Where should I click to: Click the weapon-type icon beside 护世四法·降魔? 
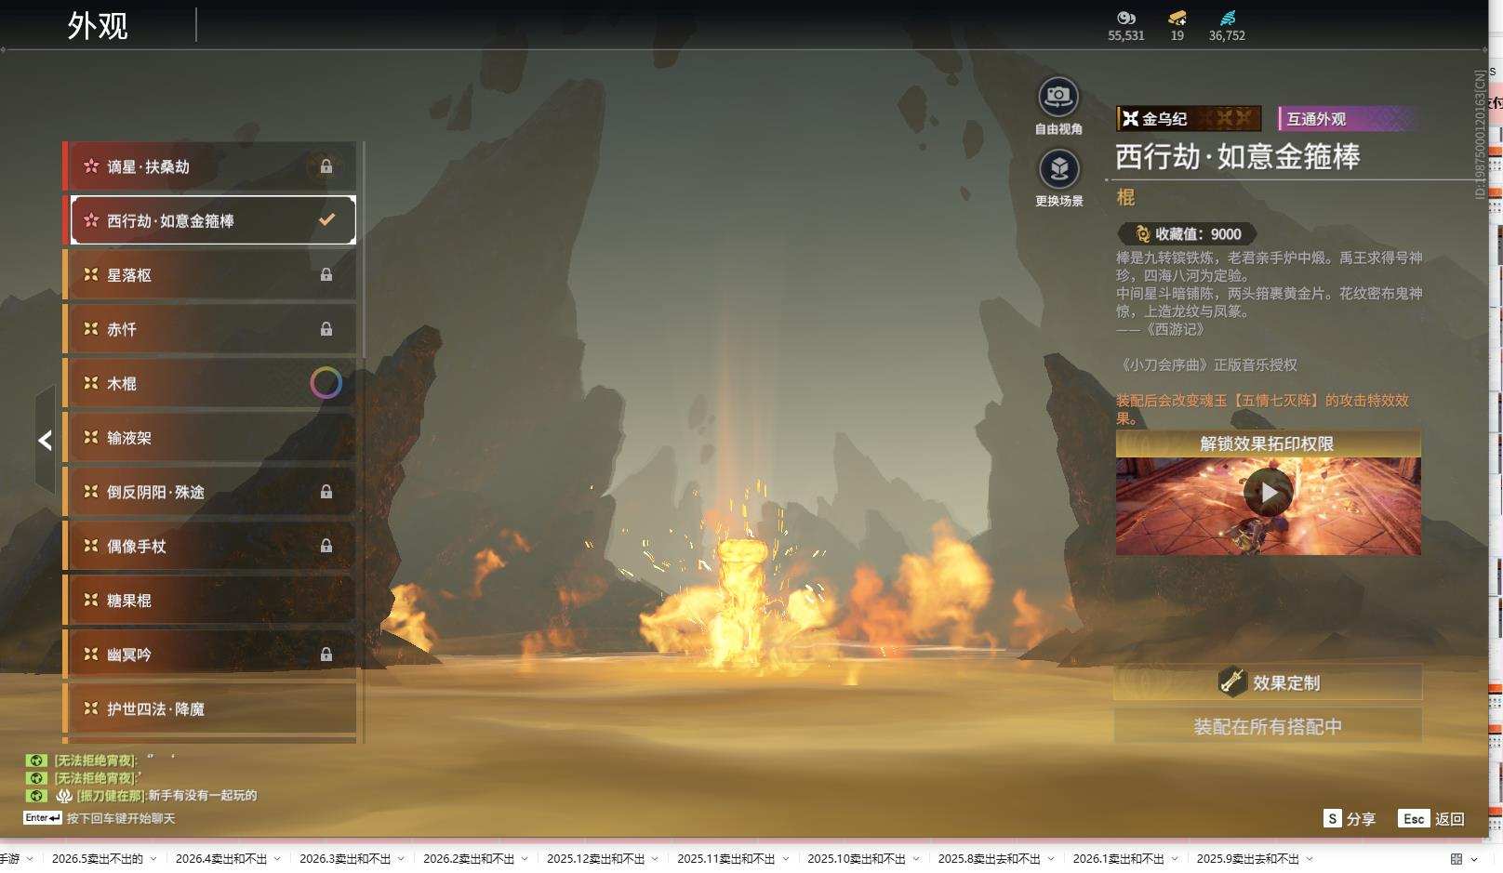pos(91,708)
